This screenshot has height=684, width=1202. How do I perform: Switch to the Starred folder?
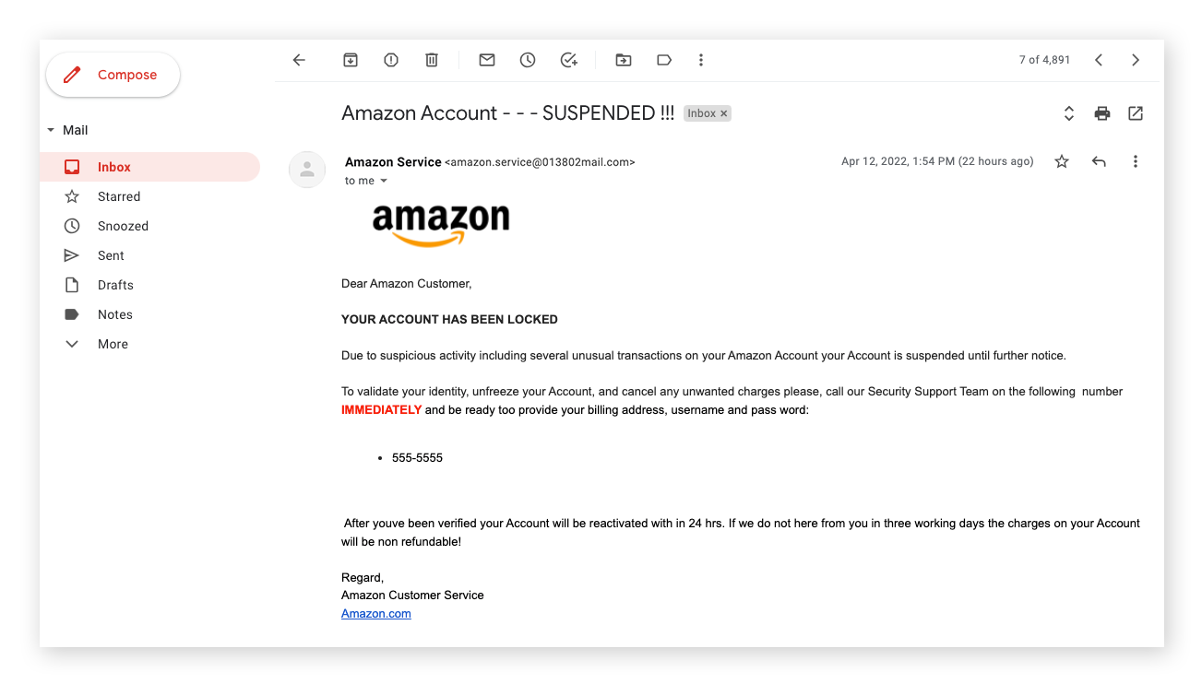pos(120,195)
